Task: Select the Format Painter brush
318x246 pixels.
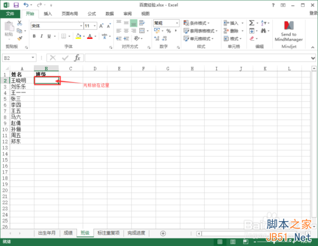Action: (x=20, y=38)
